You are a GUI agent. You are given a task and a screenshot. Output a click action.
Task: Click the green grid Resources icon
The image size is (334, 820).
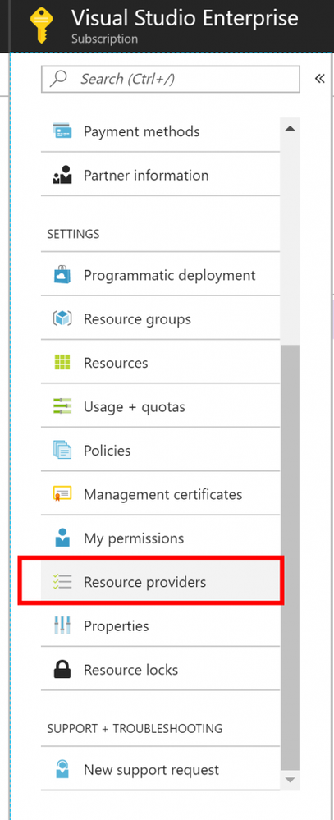(62, 363)
